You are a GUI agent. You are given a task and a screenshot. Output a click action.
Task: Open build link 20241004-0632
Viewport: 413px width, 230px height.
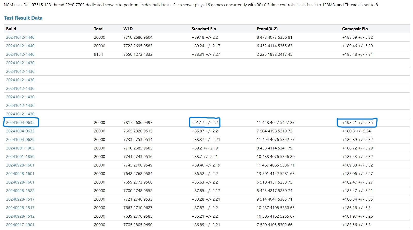(20, 131)
